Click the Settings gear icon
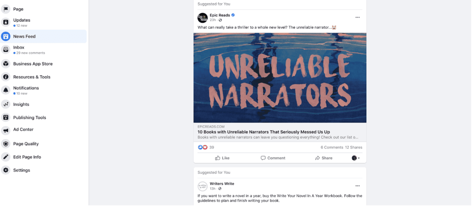474x206 pixels. click(6, 170)
